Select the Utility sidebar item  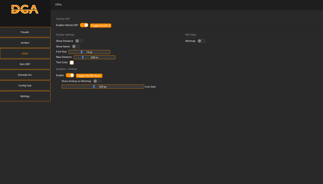coord(25,53)
